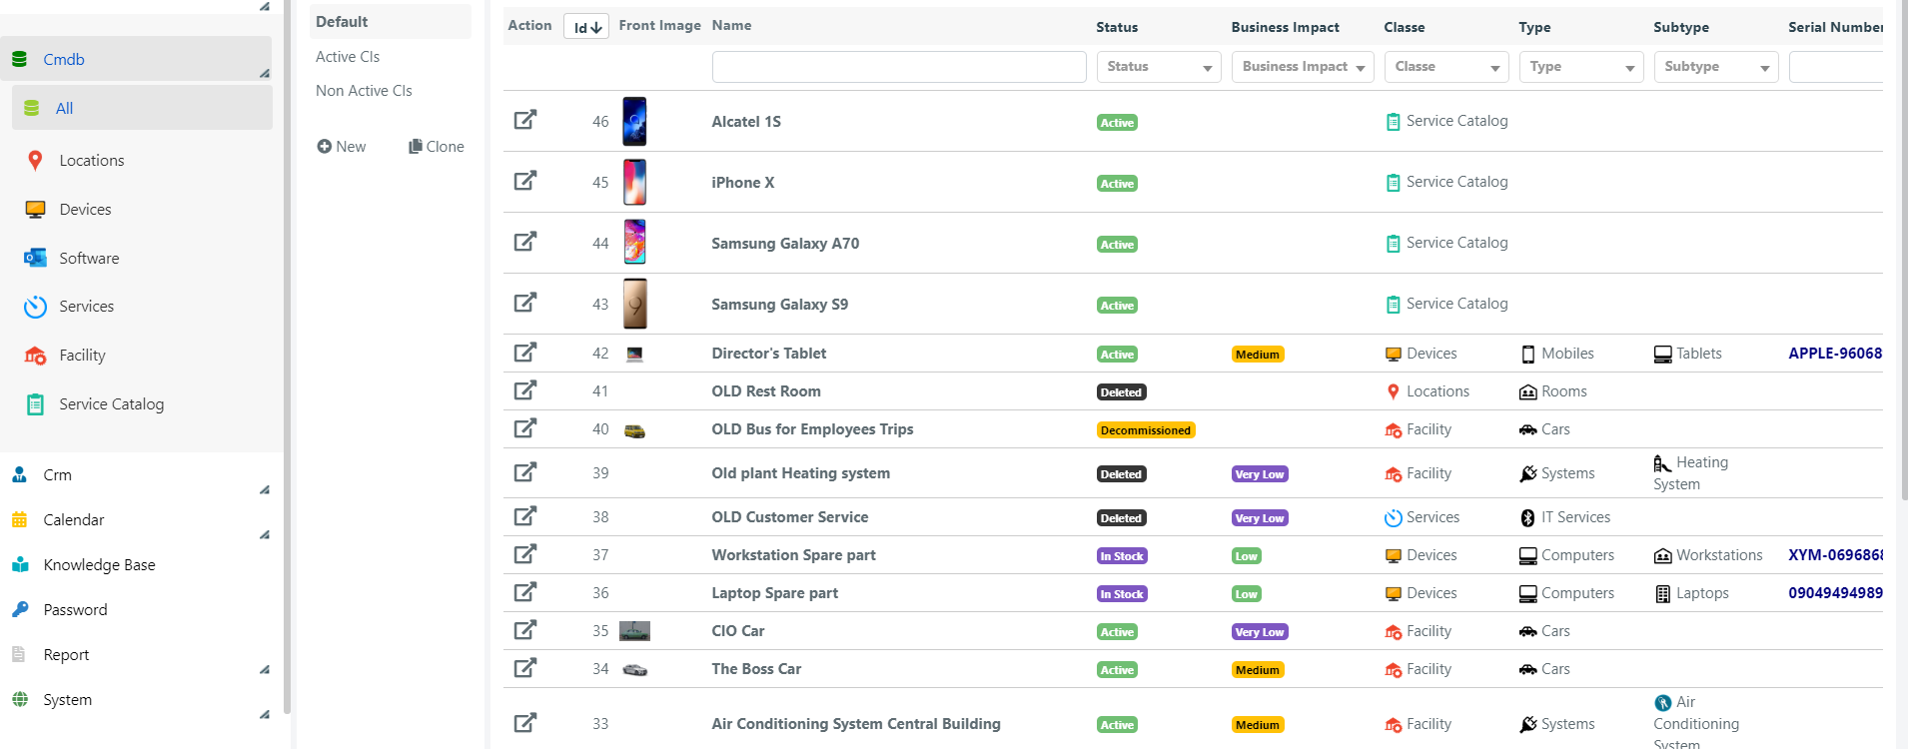Screen dimensions: 1908x749
Task: Select the Active CIs view
Action: click(348, 57)
